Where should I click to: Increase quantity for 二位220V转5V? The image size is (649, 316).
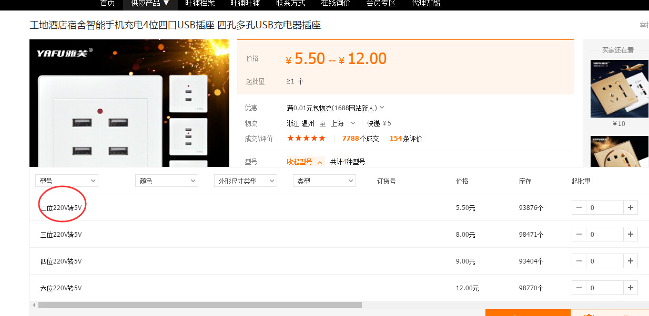(631, 207)
